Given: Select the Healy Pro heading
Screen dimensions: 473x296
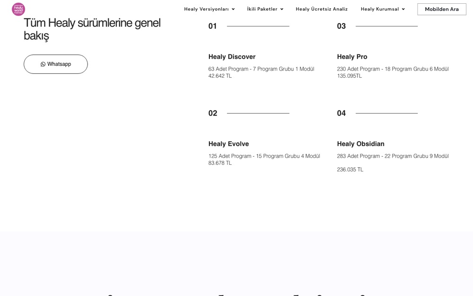Looking at the screenshot, I should pyautogui.click(x=352, y=57).
